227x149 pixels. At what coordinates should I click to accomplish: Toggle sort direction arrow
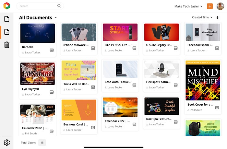217,17
